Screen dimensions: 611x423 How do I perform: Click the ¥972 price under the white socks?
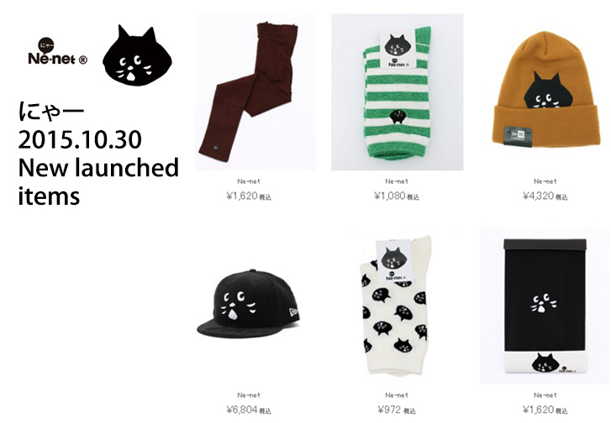click(397, 410)
